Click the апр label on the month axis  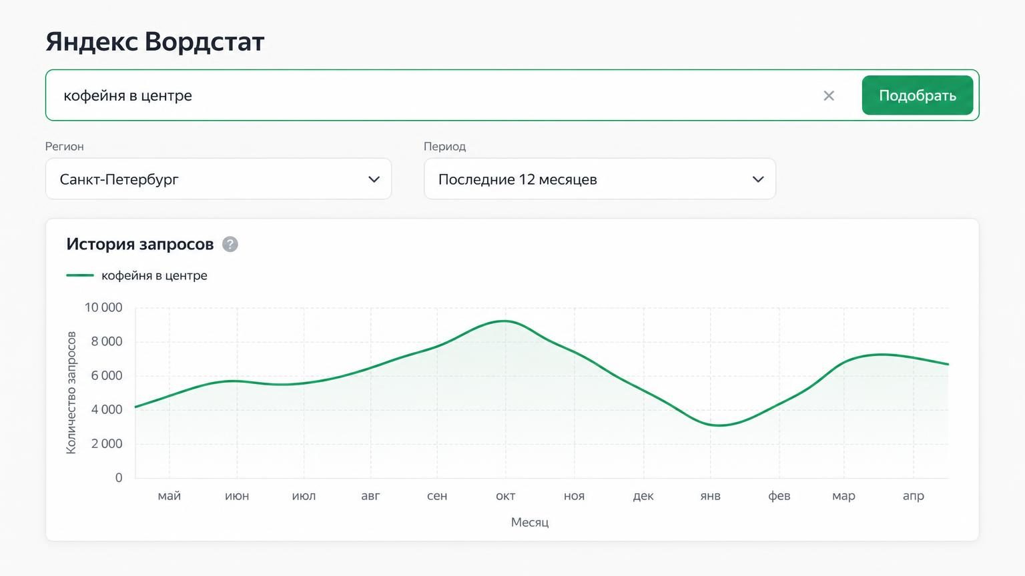(913, 496)
